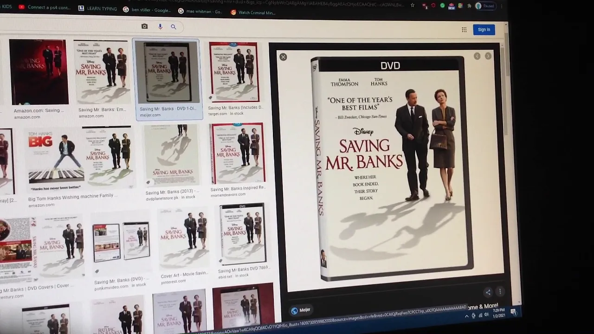Viewport: 594px width, 334px height.
Task: Click the search by image camera icon
Action: [144, 26]
